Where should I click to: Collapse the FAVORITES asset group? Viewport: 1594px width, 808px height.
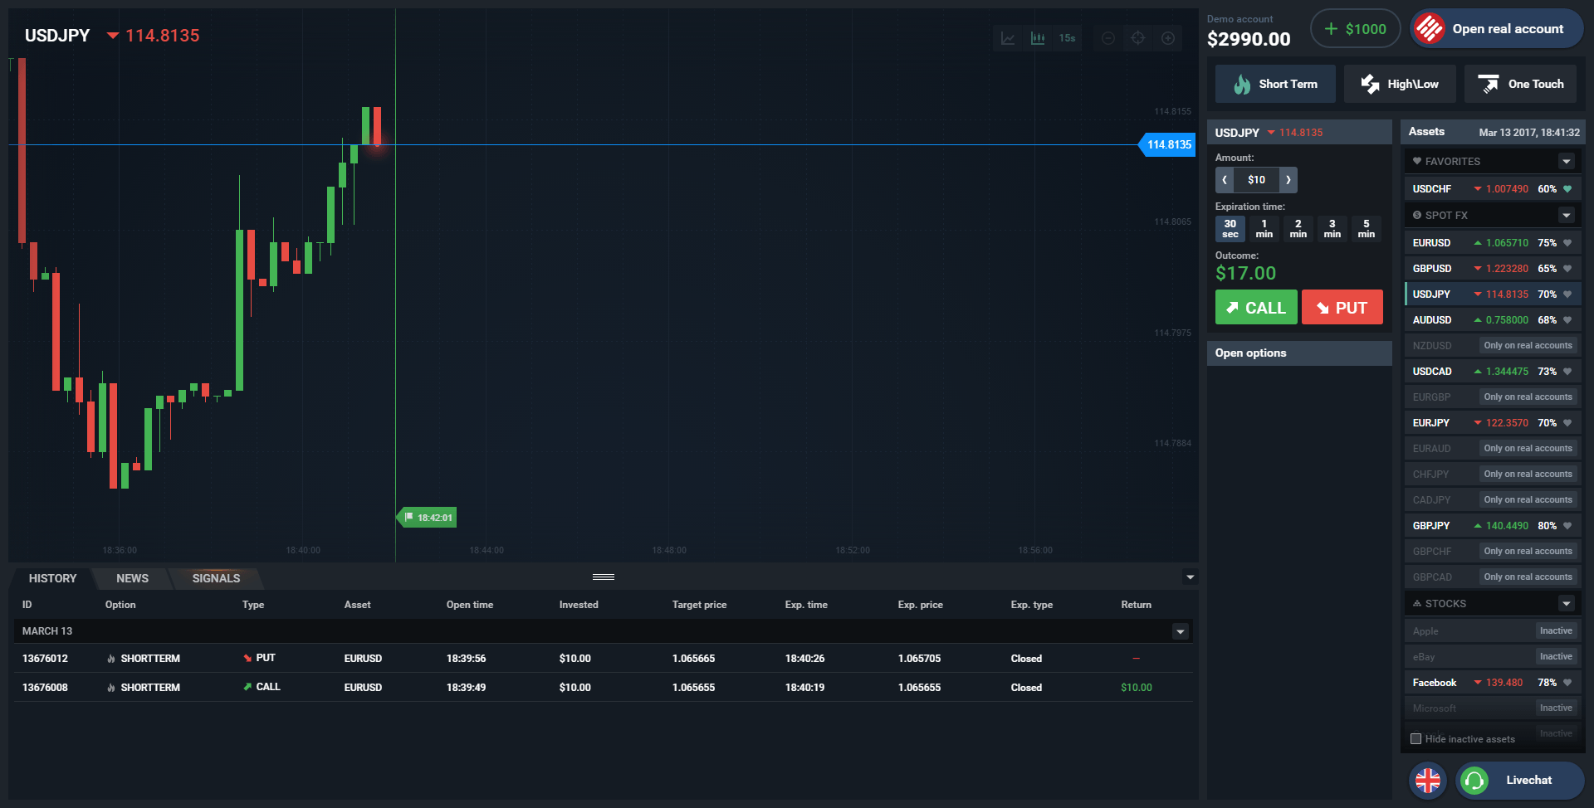(1566, 162)
